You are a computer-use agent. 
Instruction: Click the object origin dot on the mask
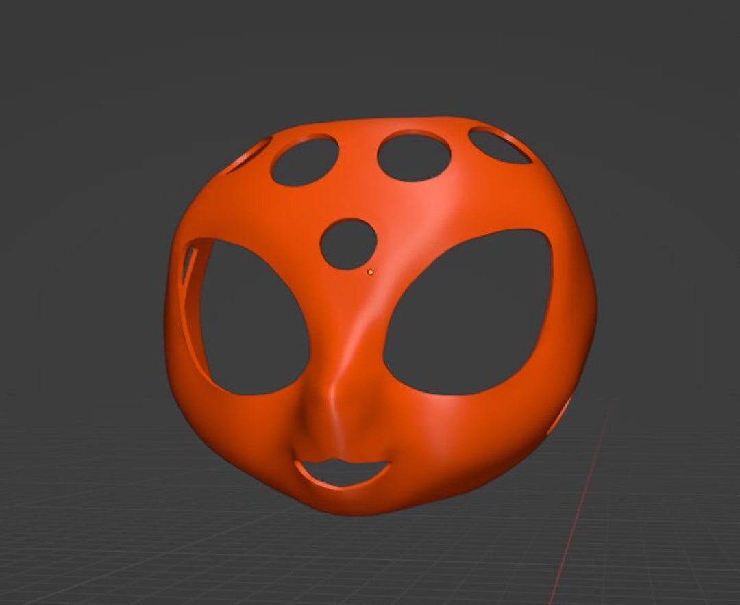(x=371, y=271)
